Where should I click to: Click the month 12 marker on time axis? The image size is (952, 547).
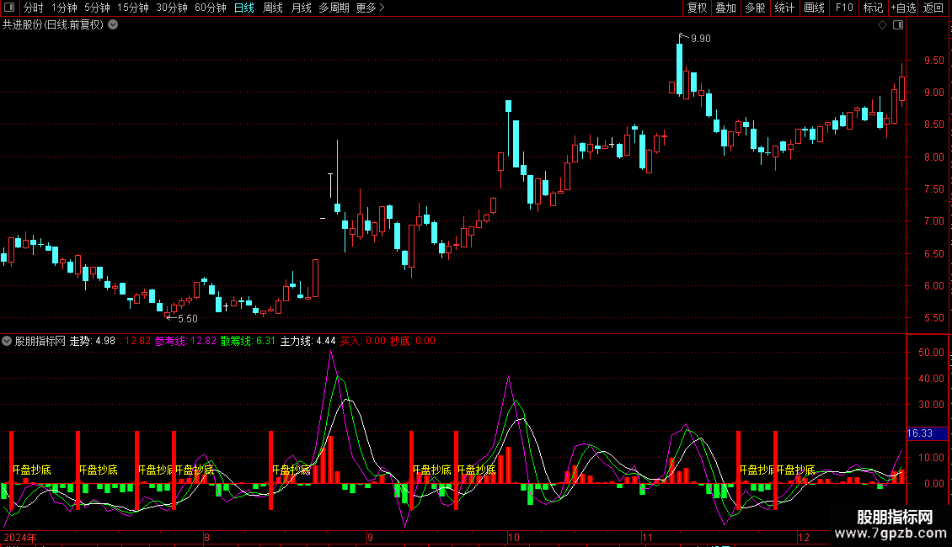pyautogui.click(x=803, y=537)
